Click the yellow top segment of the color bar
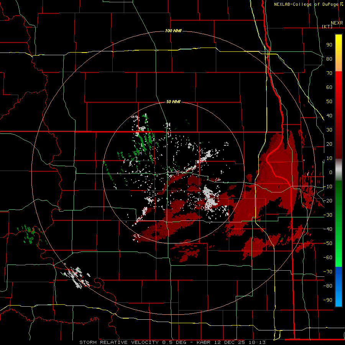 pyautogui.click(x=338, y=53)
